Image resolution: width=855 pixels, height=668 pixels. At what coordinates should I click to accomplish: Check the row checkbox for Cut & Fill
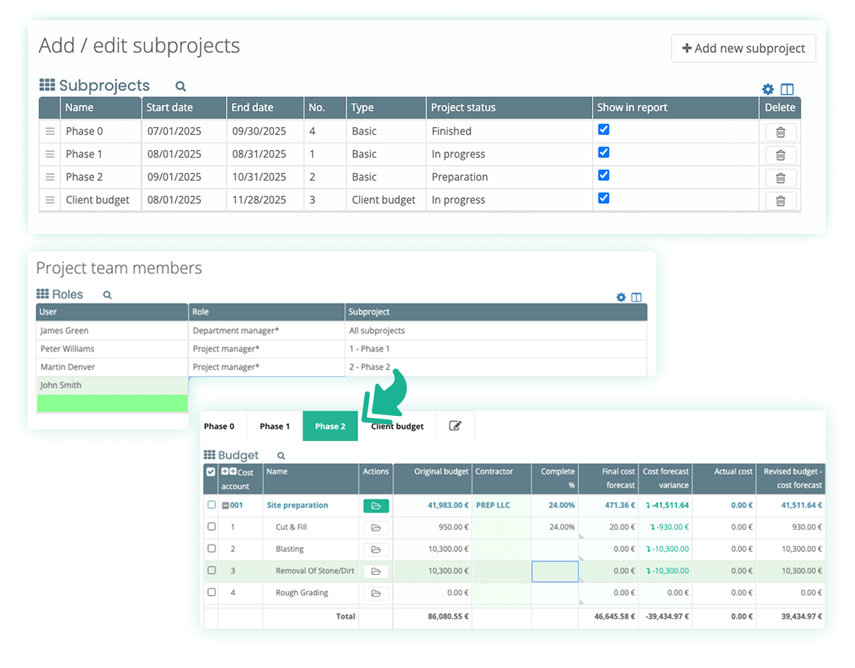point(213,527)
